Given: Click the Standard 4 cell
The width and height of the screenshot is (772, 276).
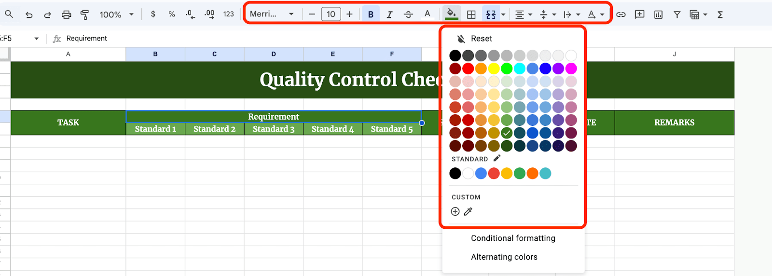Looking at the screenshot, I should click(x=333, y=129).
